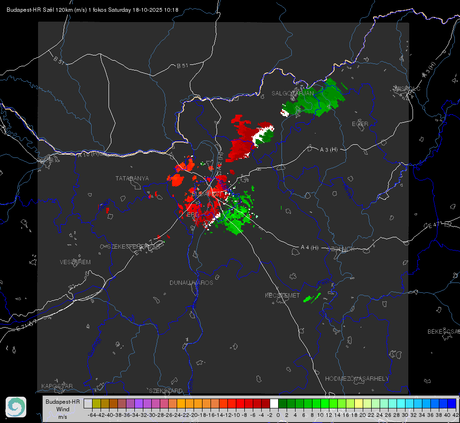Click the HÓDMEZŐVÁSÁRHELY city label
The width and height of the screenshot is (460, 423).
(x=357, y=379)
